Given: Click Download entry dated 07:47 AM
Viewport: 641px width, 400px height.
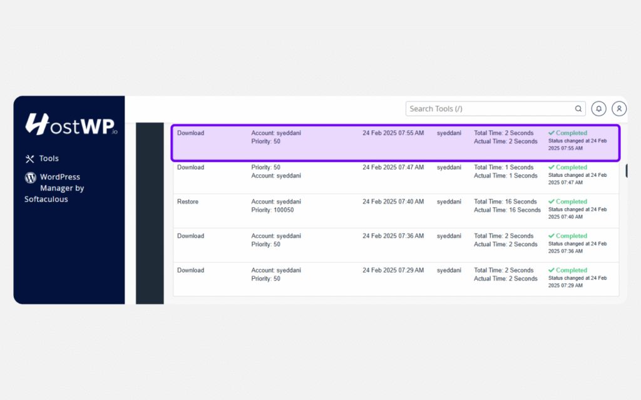Looking at the screenshot, I should (190, 167).
